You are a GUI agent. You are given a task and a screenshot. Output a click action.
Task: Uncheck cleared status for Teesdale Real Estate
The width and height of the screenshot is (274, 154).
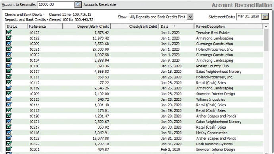pyautogui.click(x=9, y=32)
